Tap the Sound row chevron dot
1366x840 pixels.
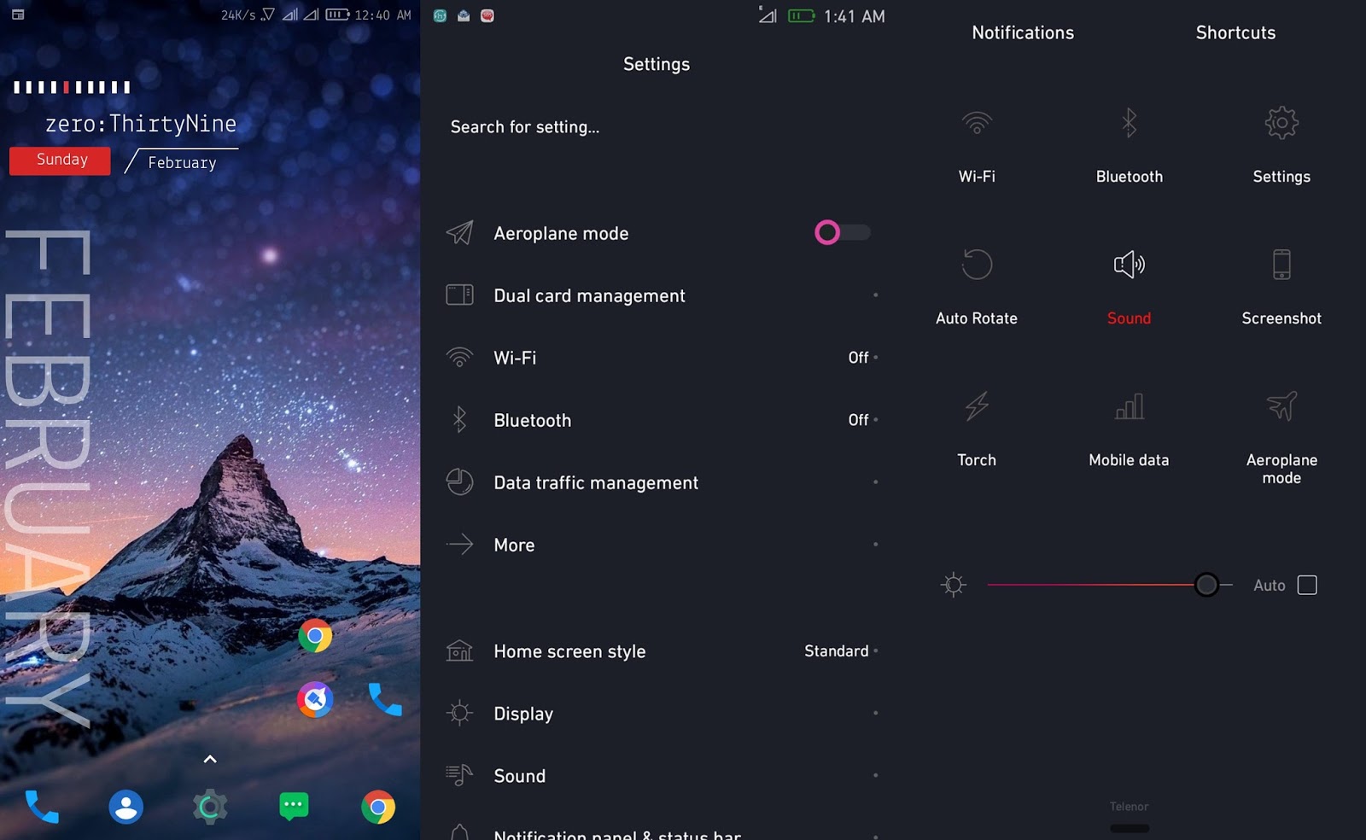pyautogui.click(x=875, y=775)
